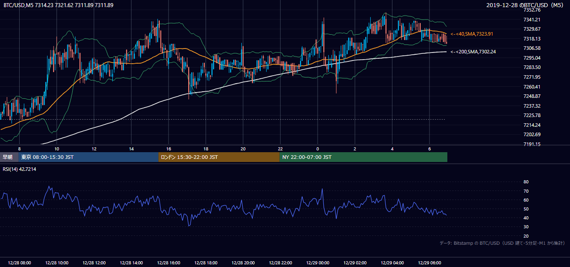Click price level 7225.78 on the axis
Viewport: 570px width, 267px height.
pos(532,115)
